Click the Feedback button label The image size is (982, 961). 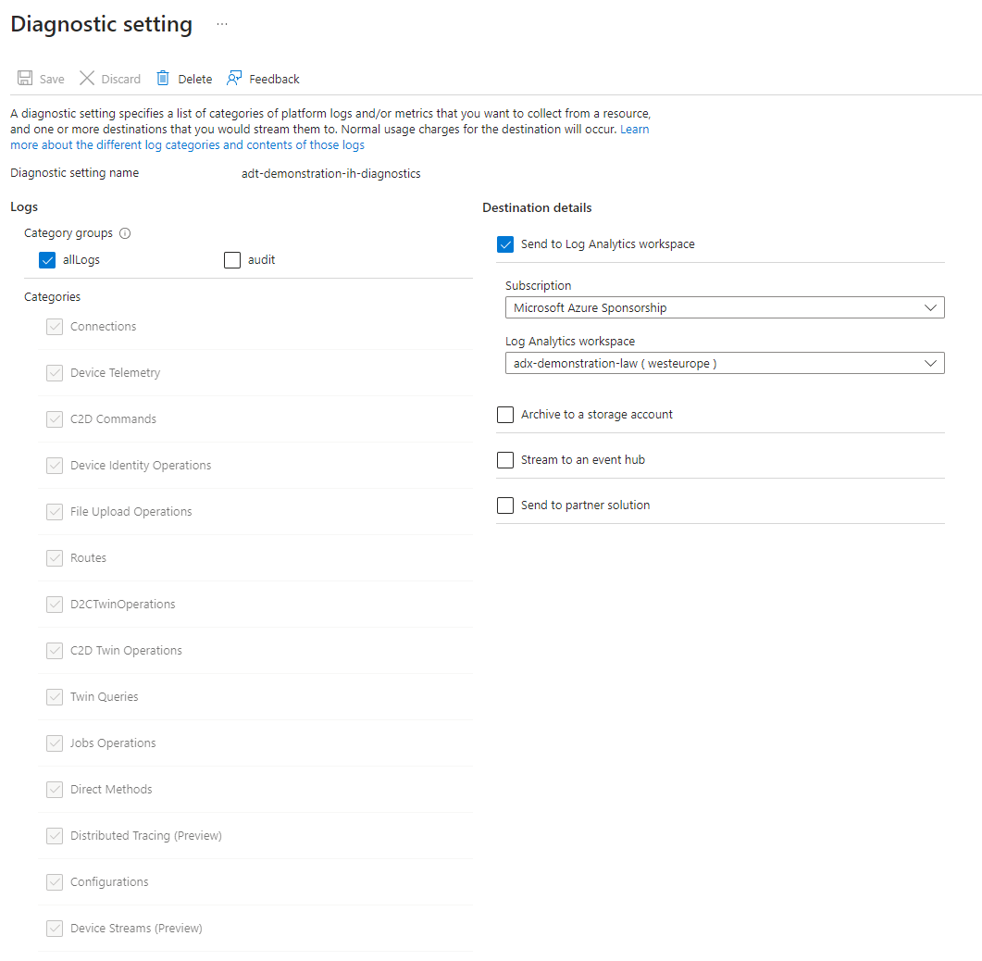click(x=274, y=80)
